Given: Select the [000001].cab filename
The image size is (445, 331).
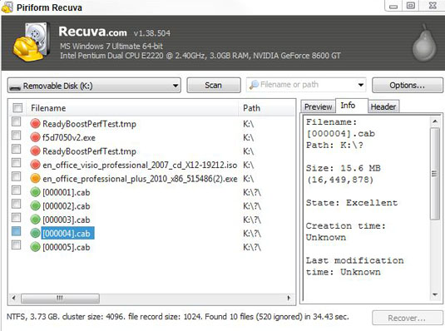Looking at the screenshot, I should click(x=66, y=192).
